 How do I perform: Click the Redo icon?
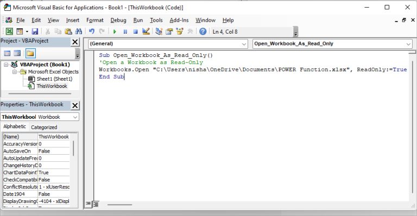102,31
